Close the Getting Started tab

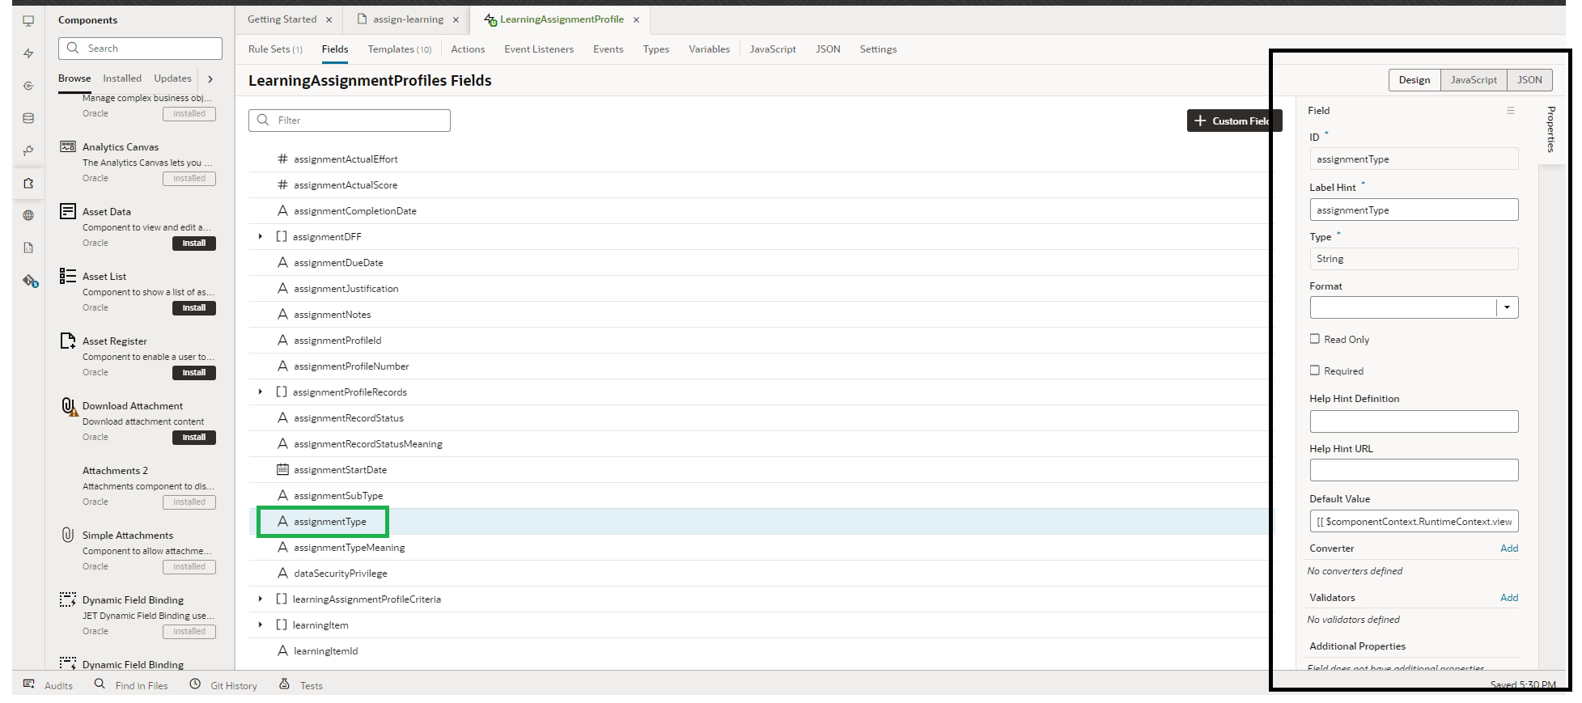(x=329, y=19)
